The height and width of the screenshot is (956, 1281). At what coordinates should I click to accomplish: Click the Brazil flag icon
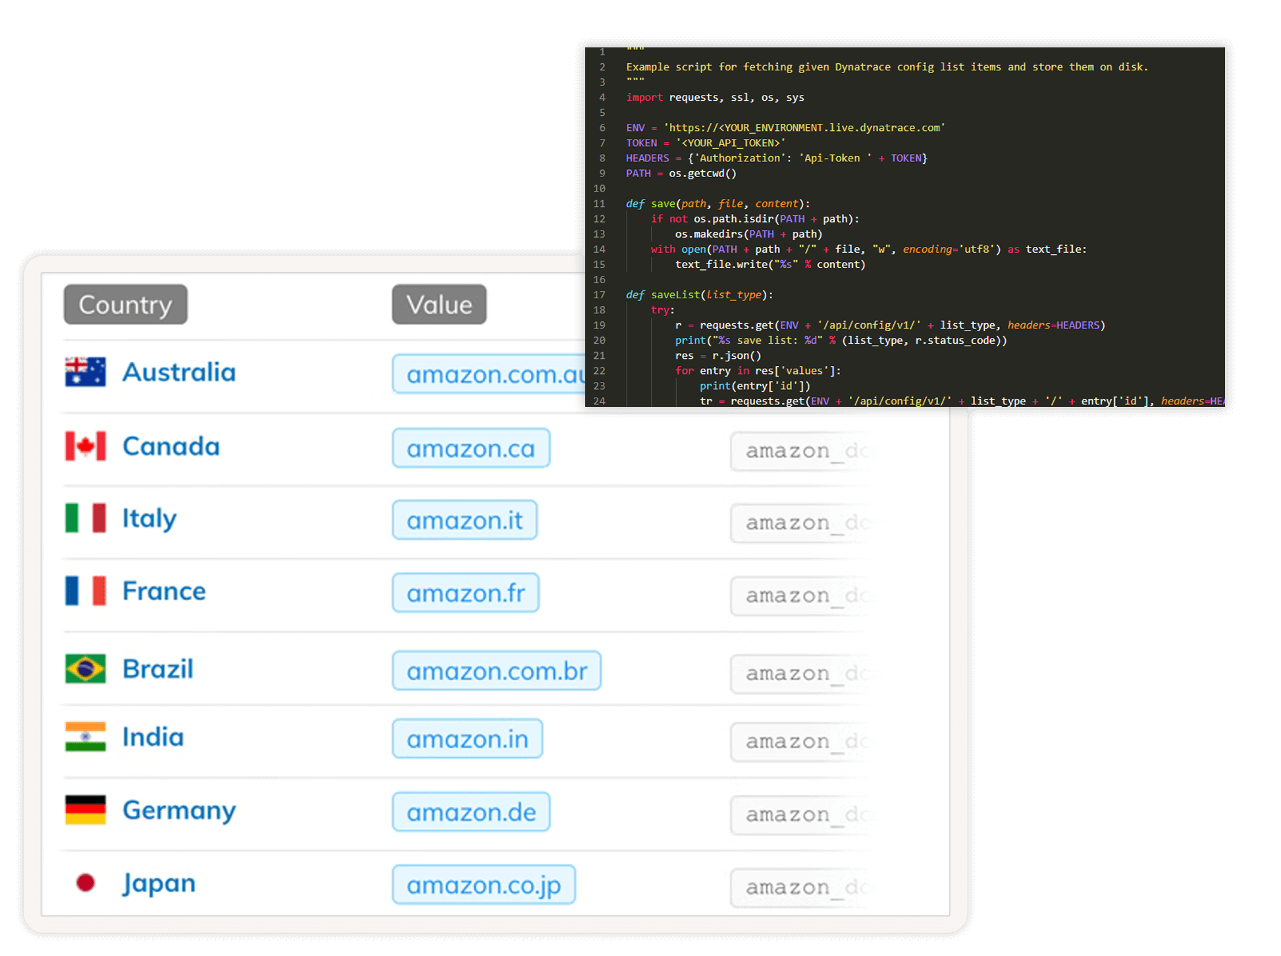click(x=86, y=669)
